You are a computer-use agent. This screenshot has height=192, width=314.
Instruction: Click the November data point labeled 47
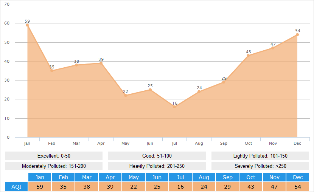point(273,48)
